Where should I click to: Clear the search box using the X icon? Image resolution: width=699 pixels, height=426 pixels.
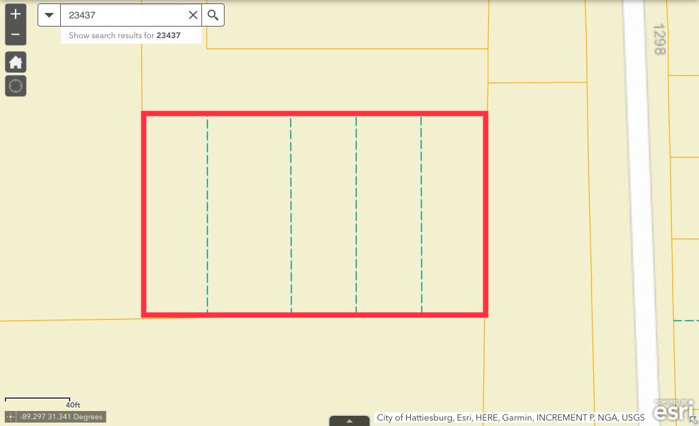point(192,14)
